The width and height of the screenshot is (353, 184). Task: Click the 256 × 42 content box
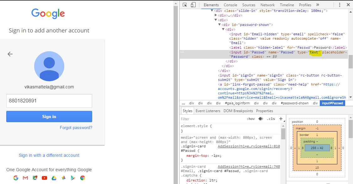click(x=317, y=148)
